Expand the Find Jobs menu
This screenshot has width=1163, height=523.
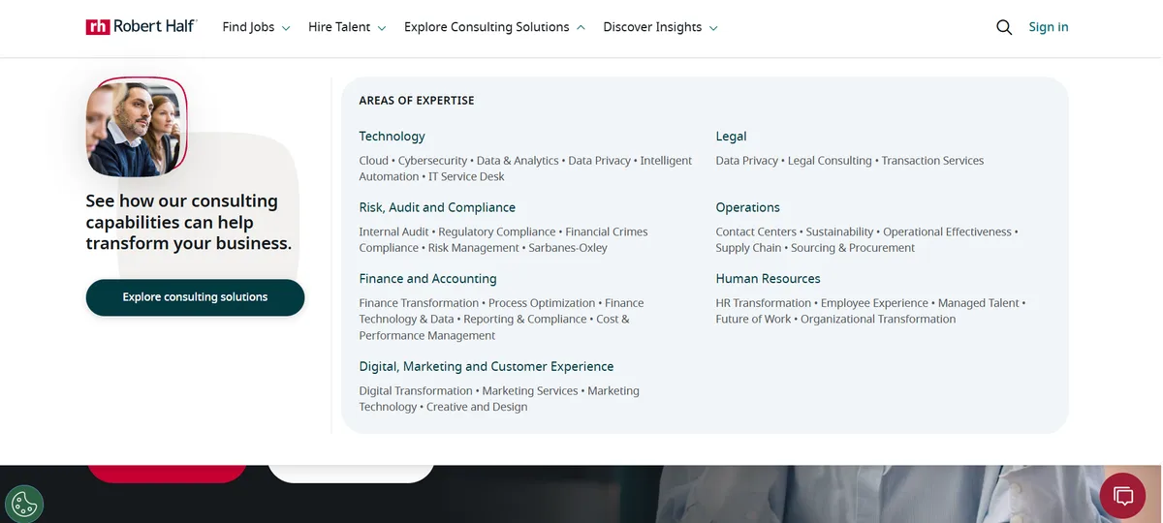click(x=256, y=27)
